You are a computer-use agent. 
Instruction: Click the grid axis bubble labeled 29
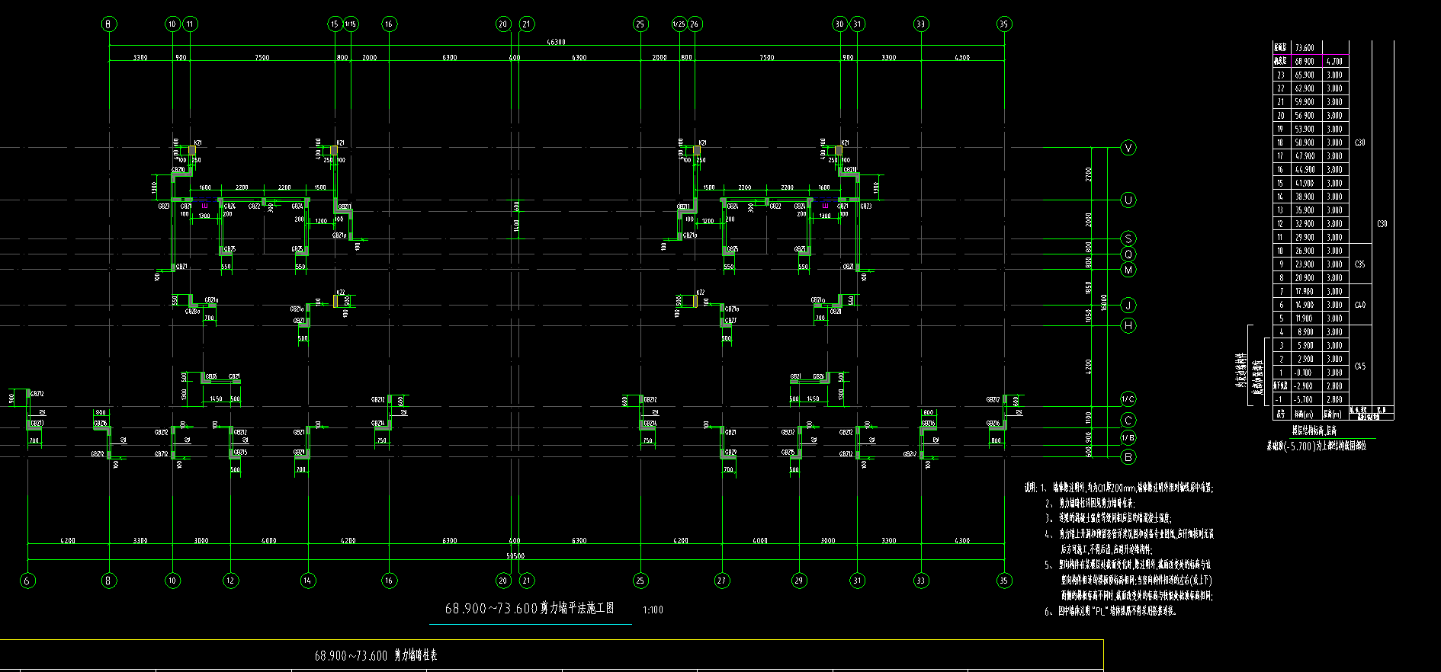[798, 581]
